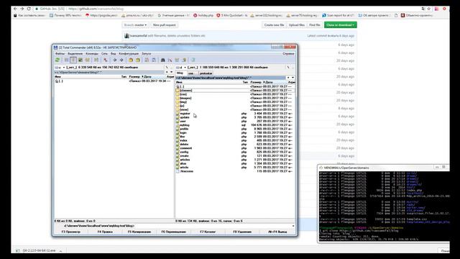
Task: Open Файлы menu in Total Commander
Action: pos(60,54)
